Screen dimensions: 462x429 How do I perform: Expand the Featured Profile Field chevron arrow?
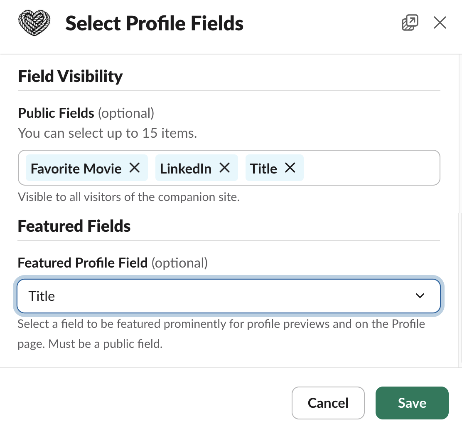pyautogui.click(x=420, y=296)
